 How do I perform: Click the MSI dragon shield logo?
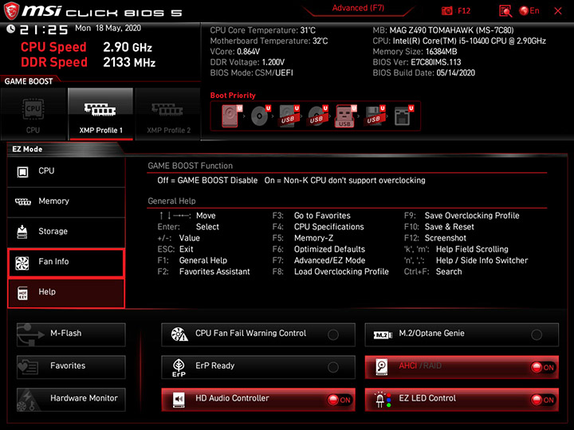(11, 10)
